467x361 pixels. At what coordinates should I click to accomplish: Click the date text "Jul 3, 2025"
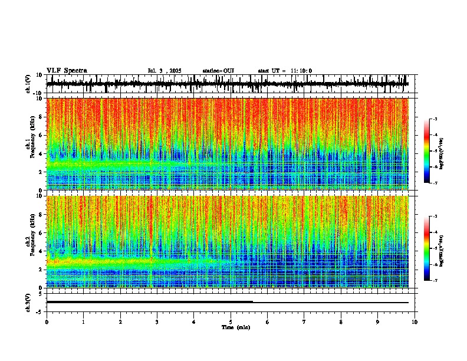pos(165,71)
